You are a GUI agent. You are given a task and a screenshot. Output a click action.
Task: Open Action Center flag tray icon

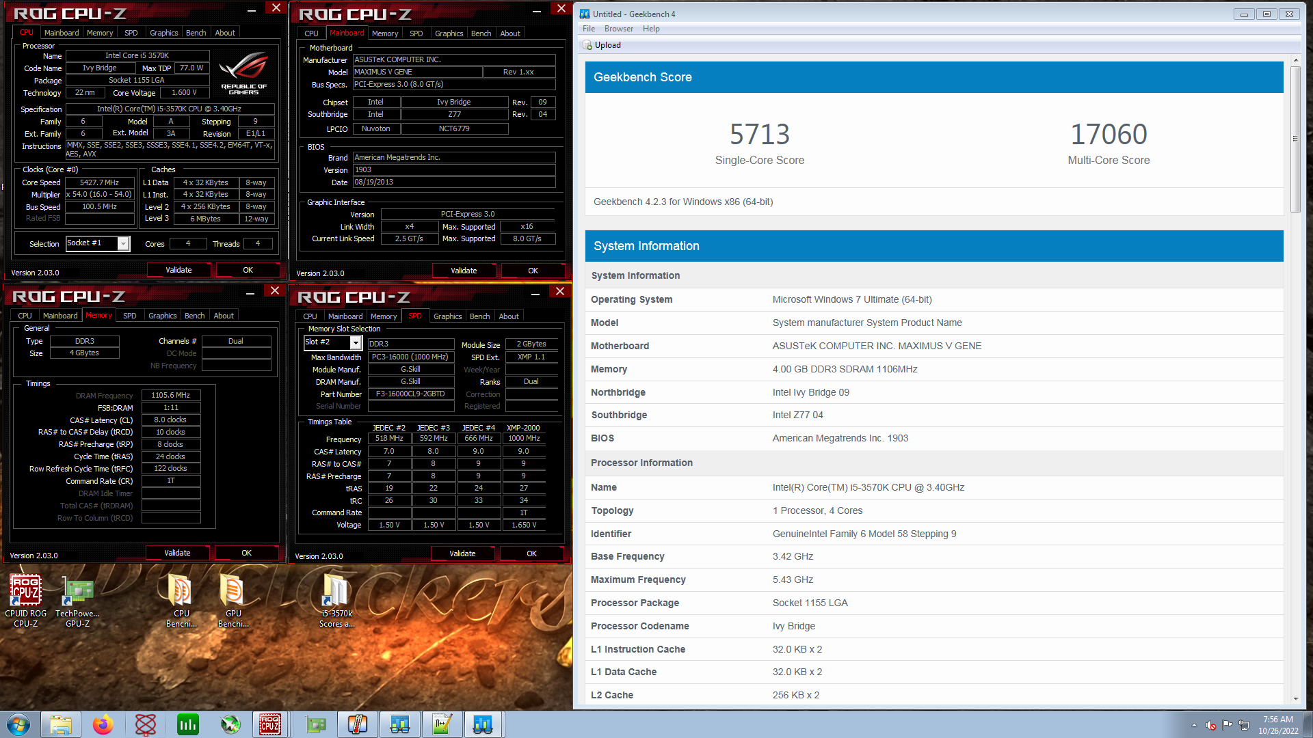click(1228, 725)
